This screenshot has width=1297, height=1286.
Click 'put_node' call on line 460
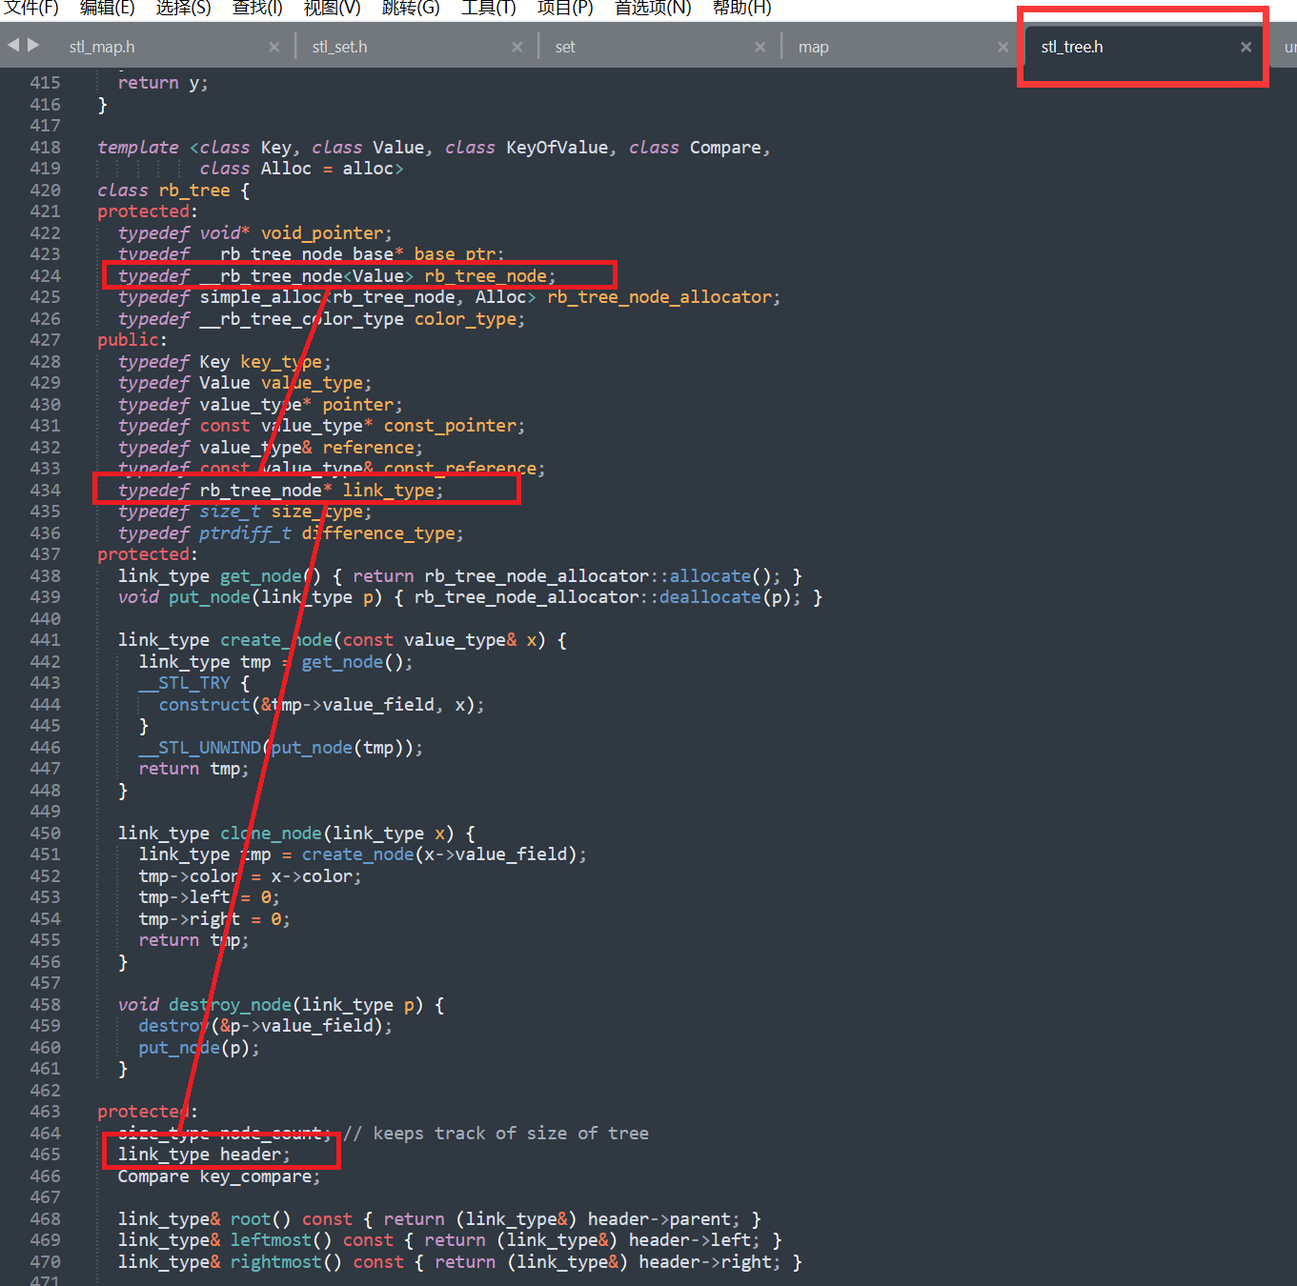point(179,1048)
